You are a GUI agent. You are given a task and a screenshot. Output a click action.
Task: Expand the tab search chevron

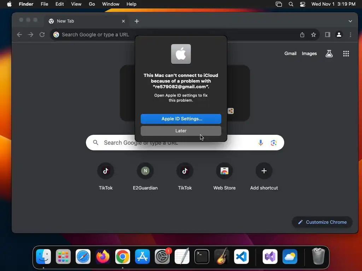coord(350,21)
